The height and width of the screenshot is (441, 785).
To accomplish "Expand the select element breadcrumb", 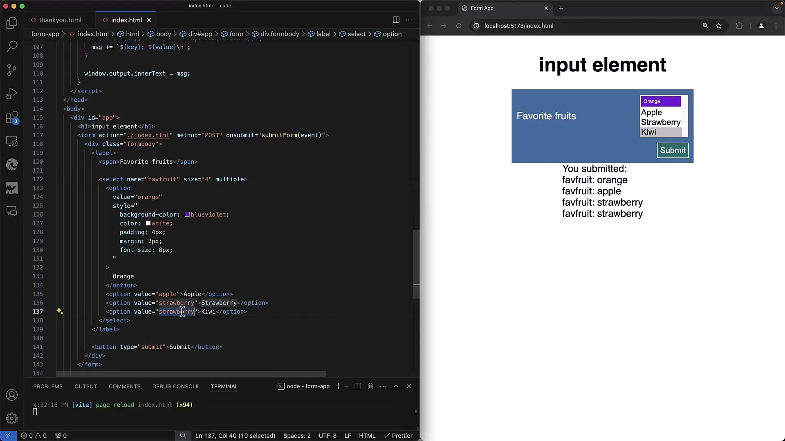I will 356,33.
